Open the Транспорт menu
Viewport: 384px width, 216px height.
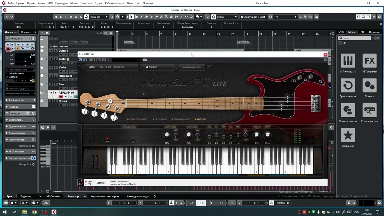tap(86, 3)
